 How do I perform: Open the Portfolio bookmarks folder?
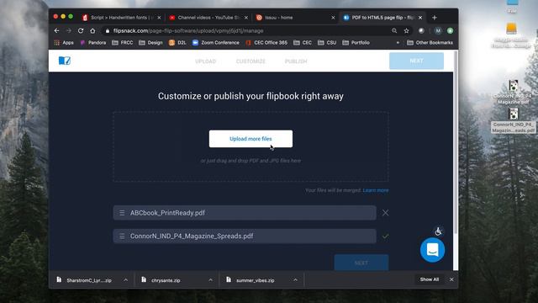pos(356,43)
